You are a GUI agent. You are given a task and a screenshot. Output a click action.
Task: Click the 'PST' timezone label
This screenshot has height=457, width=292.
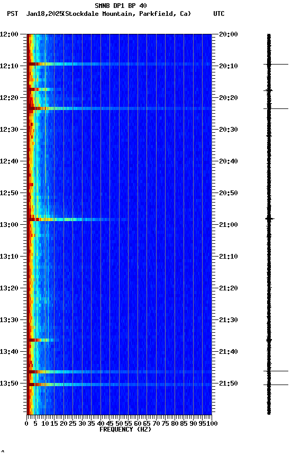(13, 14)
